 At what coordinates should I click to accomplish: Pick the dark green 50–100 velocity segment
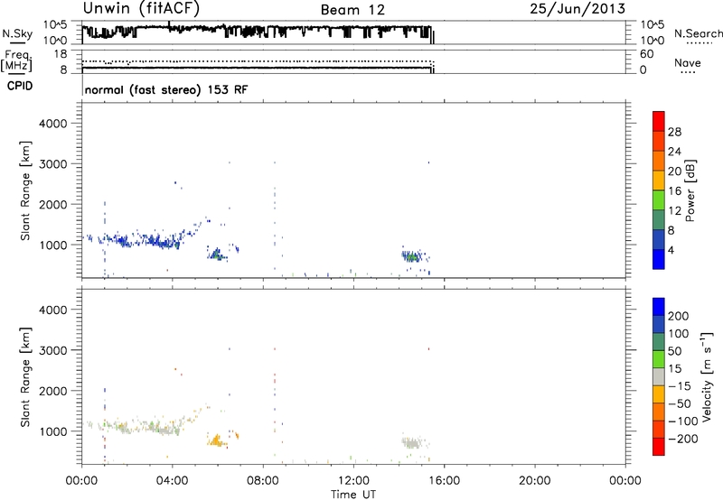[659, 342]
